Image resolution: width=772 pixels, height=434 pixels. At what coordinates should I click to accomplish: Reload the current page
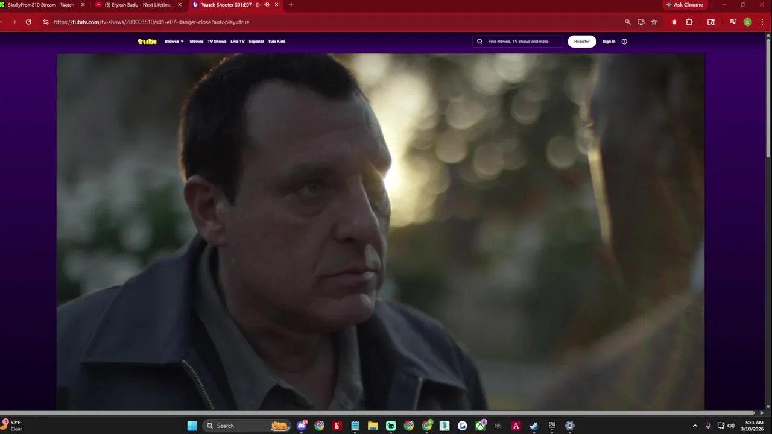28,22
